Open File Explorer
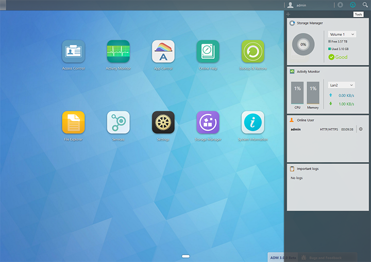 (73, 122)
